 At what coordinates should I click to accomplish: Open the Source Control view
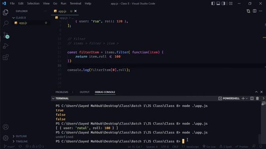(6, 35)
